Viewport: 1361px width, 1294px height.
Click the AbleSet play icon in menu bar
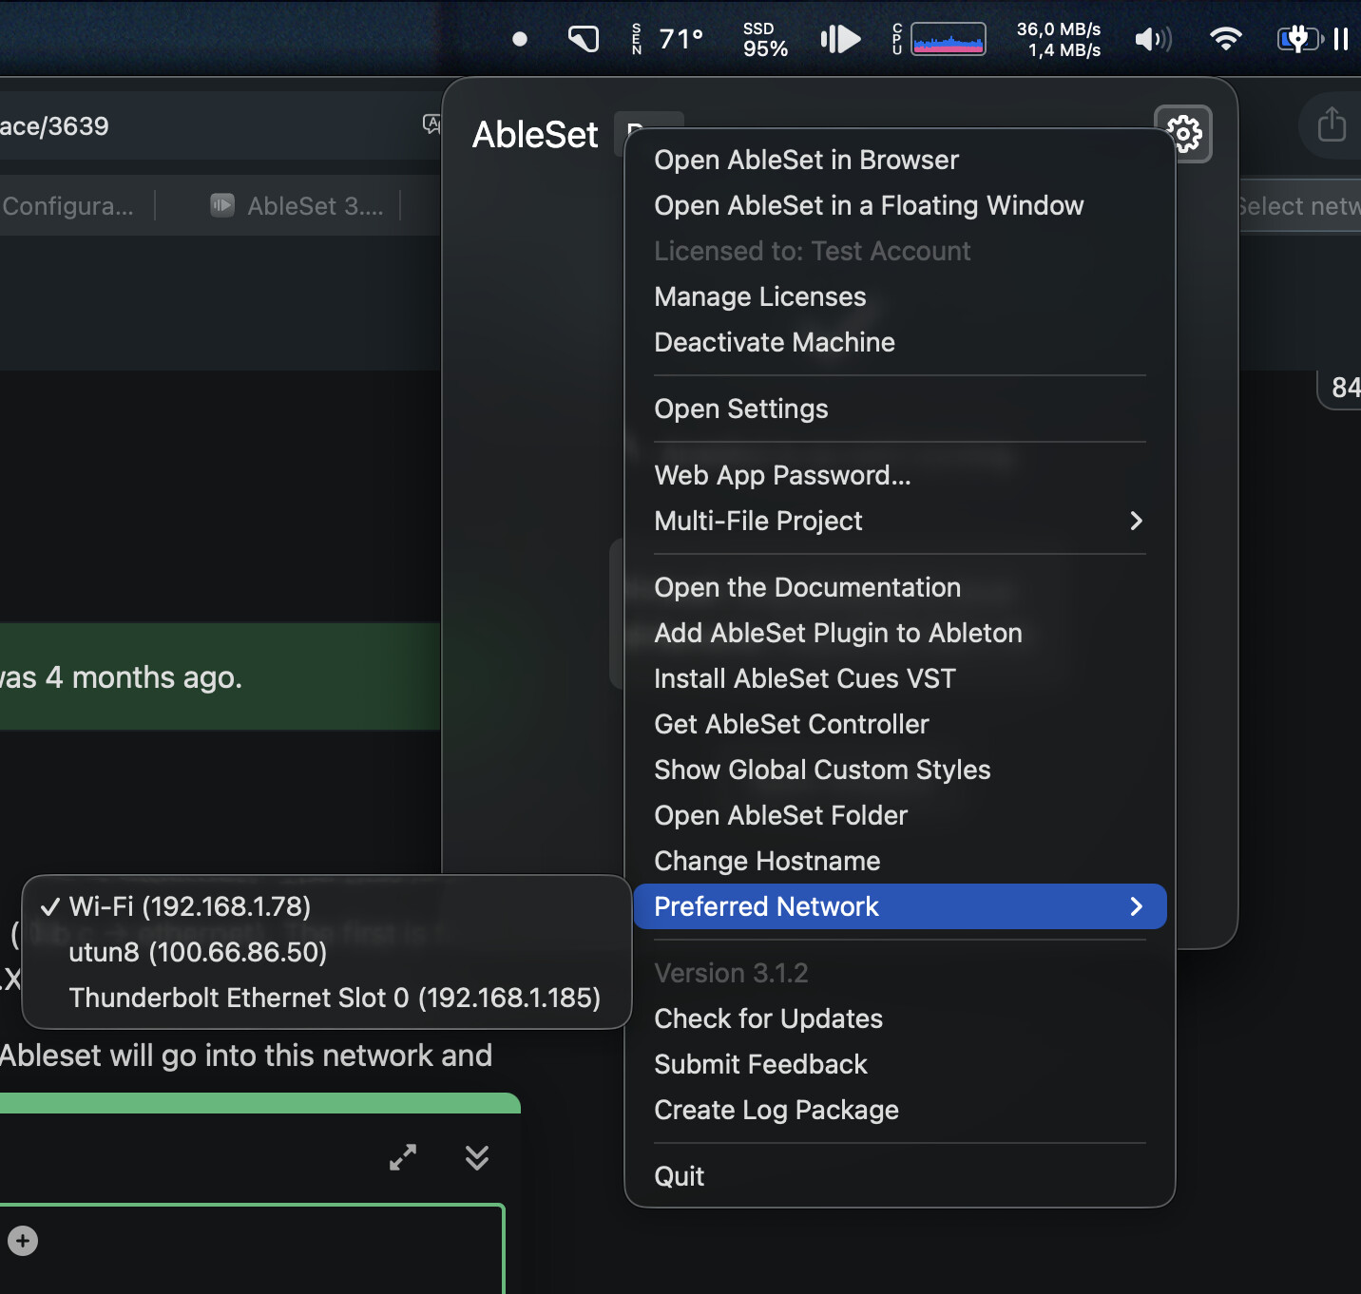click(x=840, y=39)
